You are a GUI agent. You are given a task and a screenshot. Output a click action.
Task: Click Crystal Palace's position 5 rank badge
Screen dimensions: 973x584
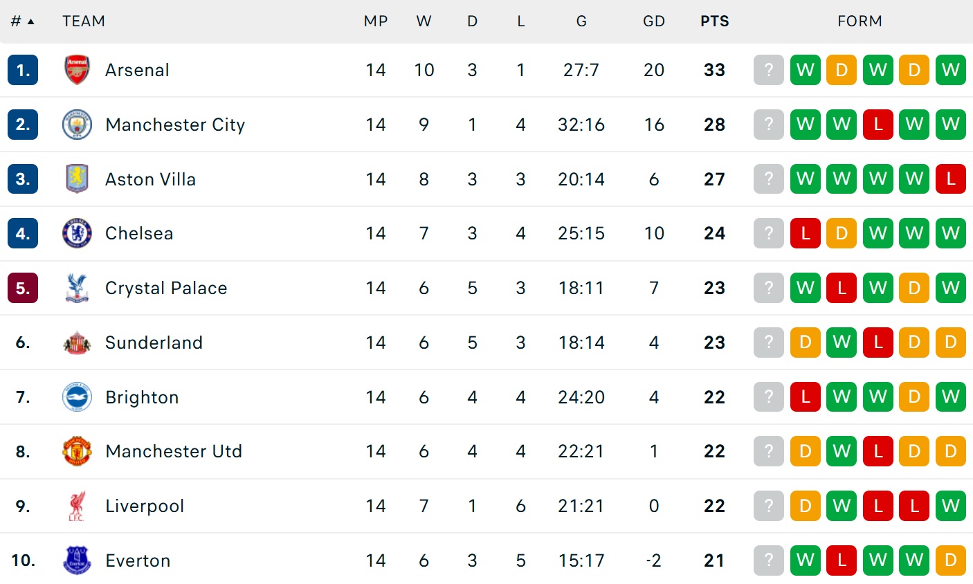coord(23,288)
